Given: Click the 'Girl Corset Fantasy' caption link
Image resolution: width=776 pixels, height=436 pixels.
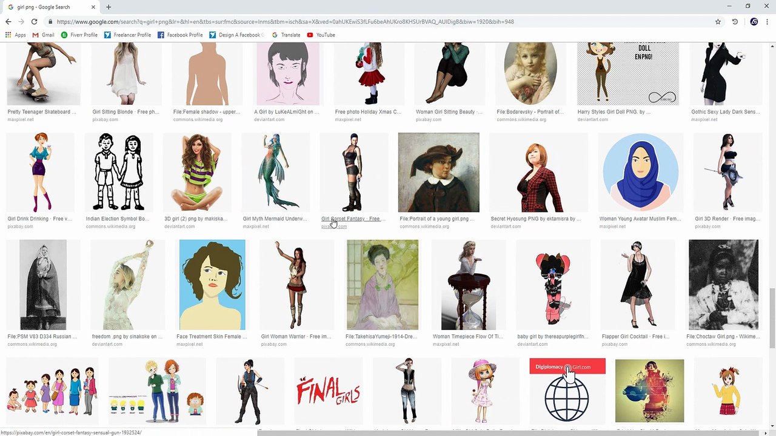Looking at the screenshot, I should click(353, 219).
